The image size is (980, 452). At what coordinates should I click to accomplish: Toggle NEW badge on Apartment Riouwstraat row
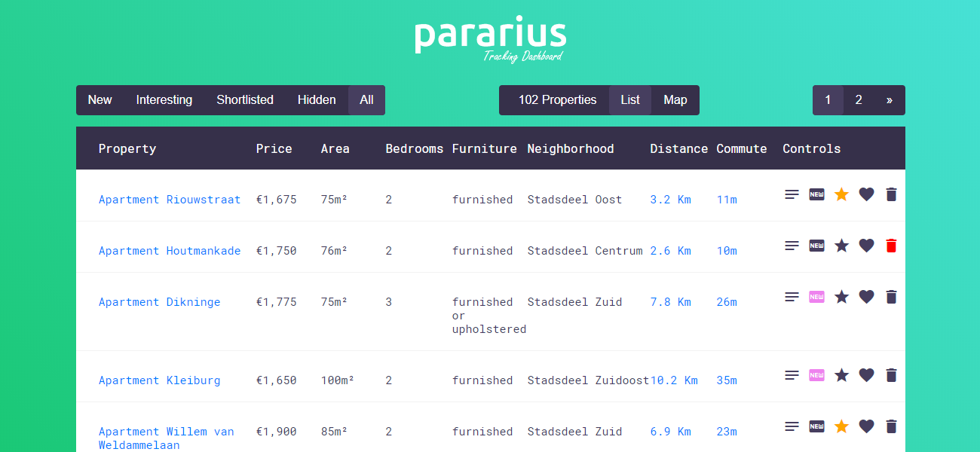pos(816,194)
